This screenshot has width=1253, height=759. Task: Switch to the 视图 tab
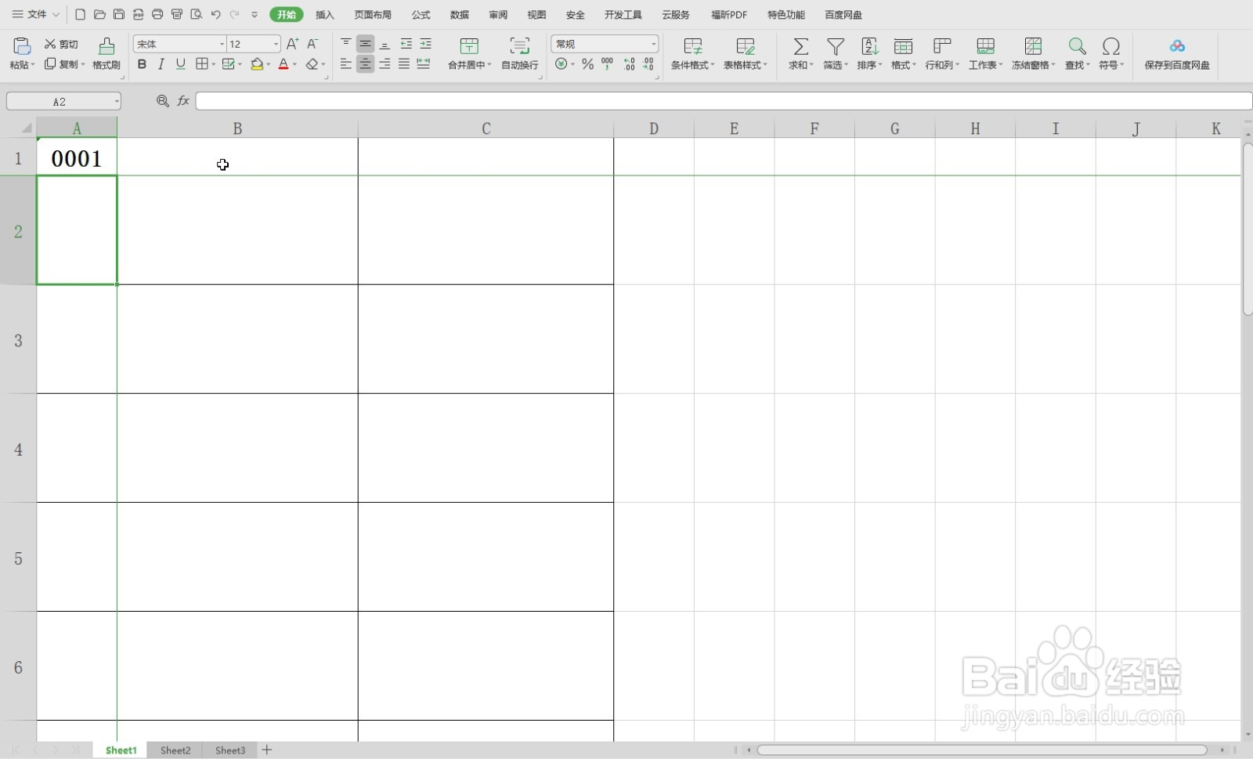pyautogui.click(x=536, y=15)
